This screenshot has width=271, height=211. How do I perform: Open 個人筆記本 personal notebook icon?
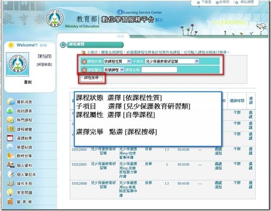pos(10,174)
